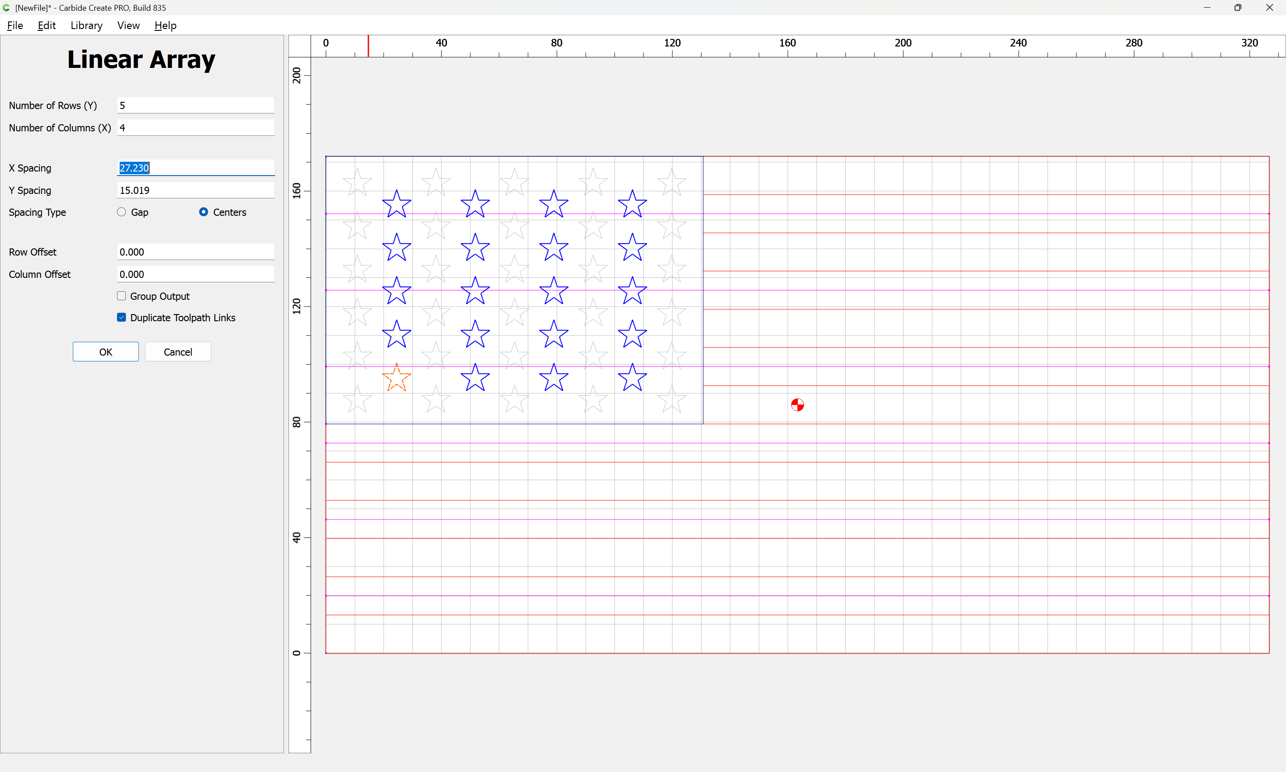This screenshot has height=772, width=1286.
Task: Click the red-white origin marker icon
Action: (797, 405)
